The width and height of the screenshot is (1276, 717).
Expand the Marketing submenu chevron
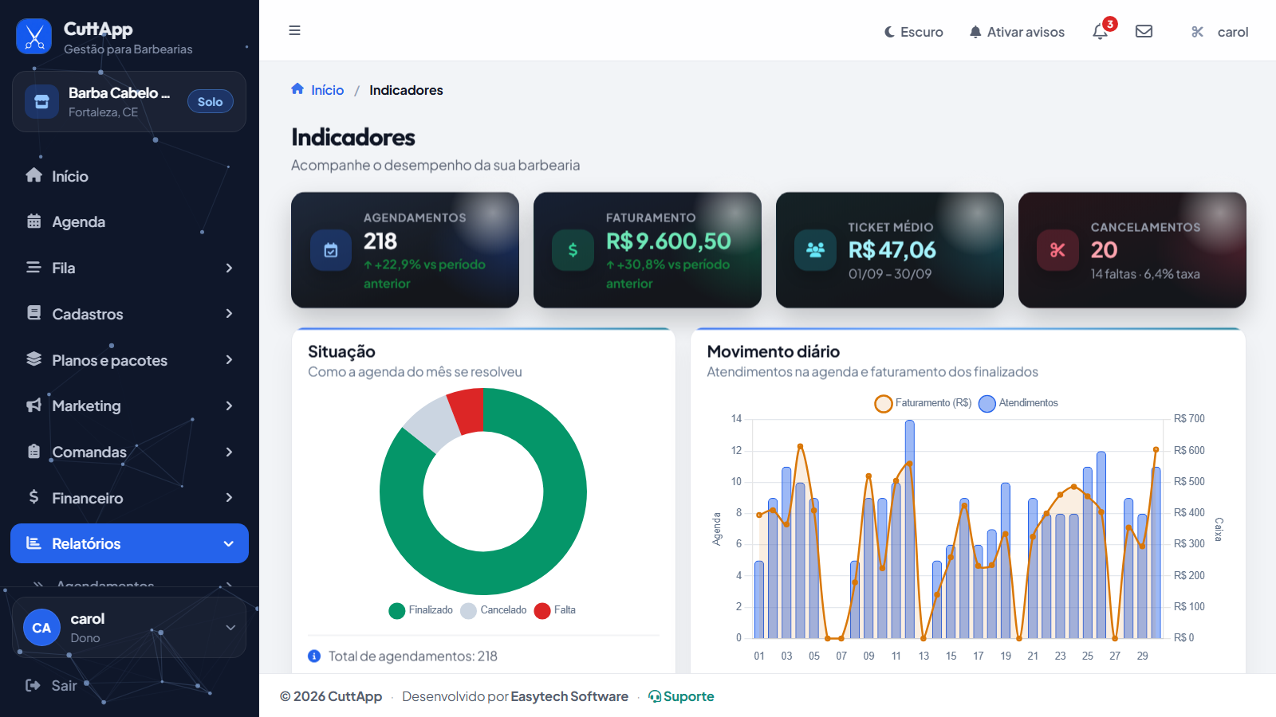[x=229, y=406]
